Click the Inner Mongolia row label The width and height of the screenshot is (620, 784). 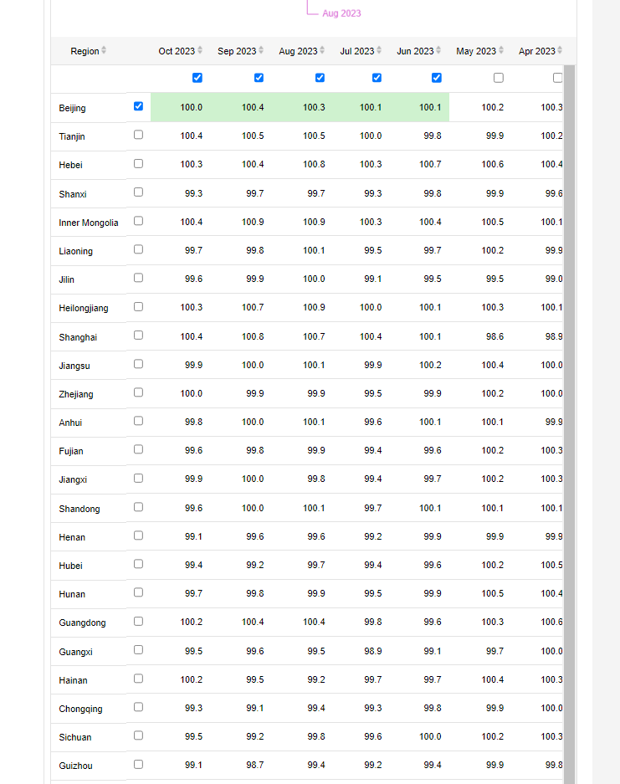pos(89,223)
